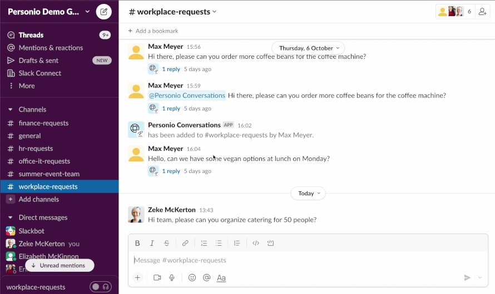495x294 pixels.
Task: Open the Personio Demo workspace menu
Action: coord(48,12)
